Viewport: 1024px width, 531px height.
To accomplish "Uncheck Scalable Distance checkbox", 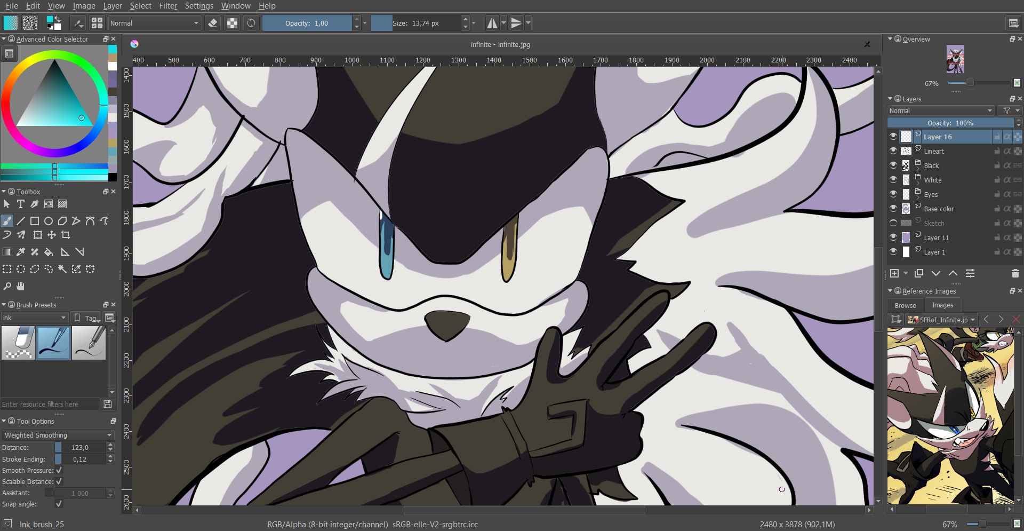I will [x=59, y=481].
